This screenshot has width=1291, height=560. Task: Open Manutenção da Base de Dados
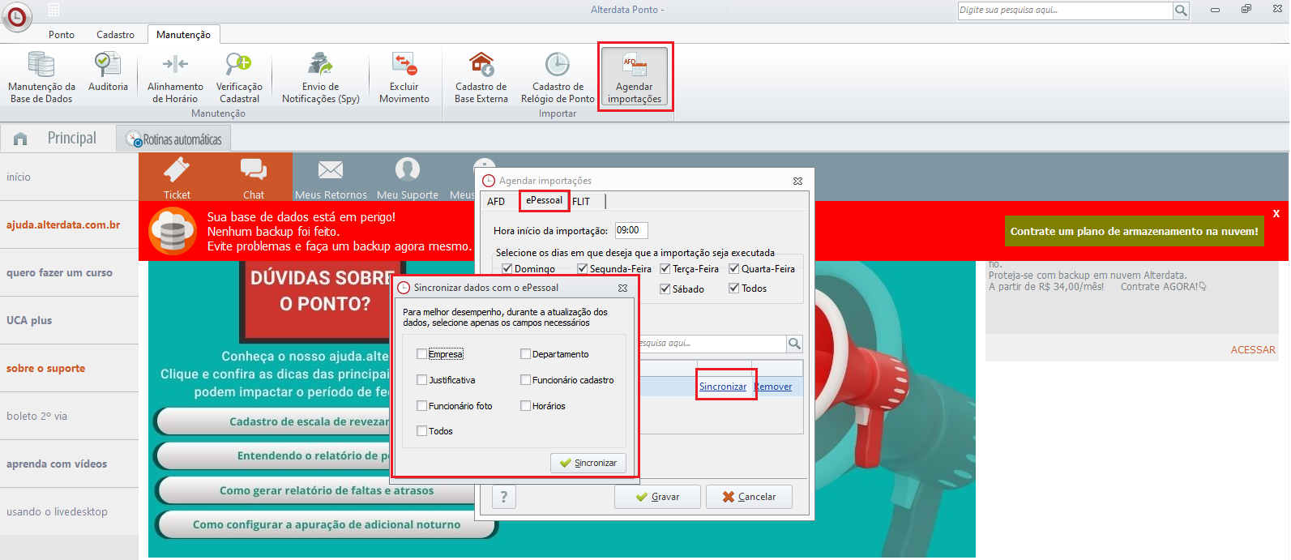41,77
